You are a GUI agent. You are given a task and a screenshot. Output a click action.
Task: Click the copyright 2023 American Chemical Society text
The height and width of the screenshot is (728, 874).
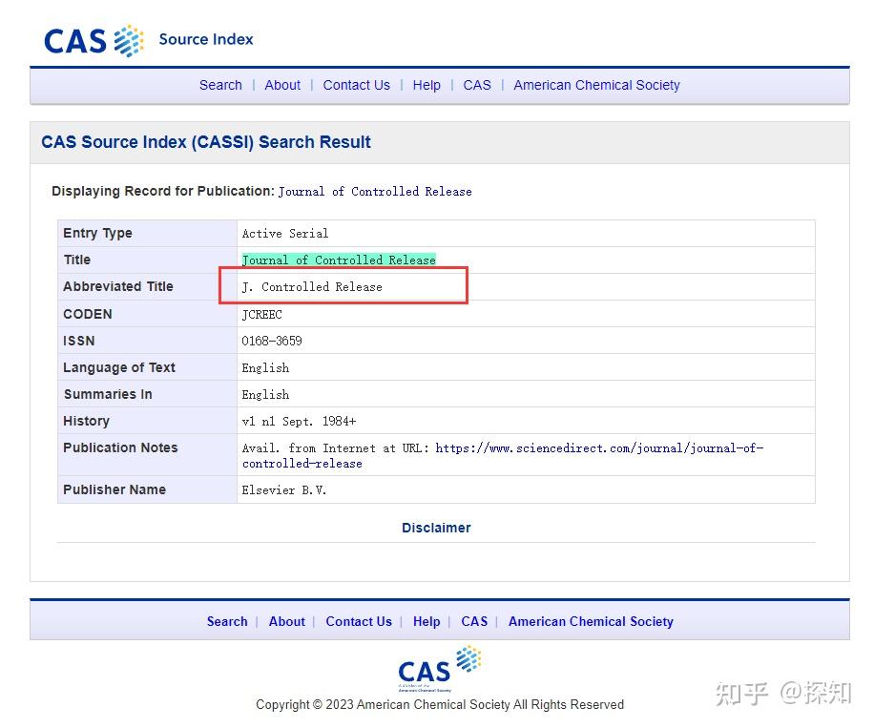[440, 704]
